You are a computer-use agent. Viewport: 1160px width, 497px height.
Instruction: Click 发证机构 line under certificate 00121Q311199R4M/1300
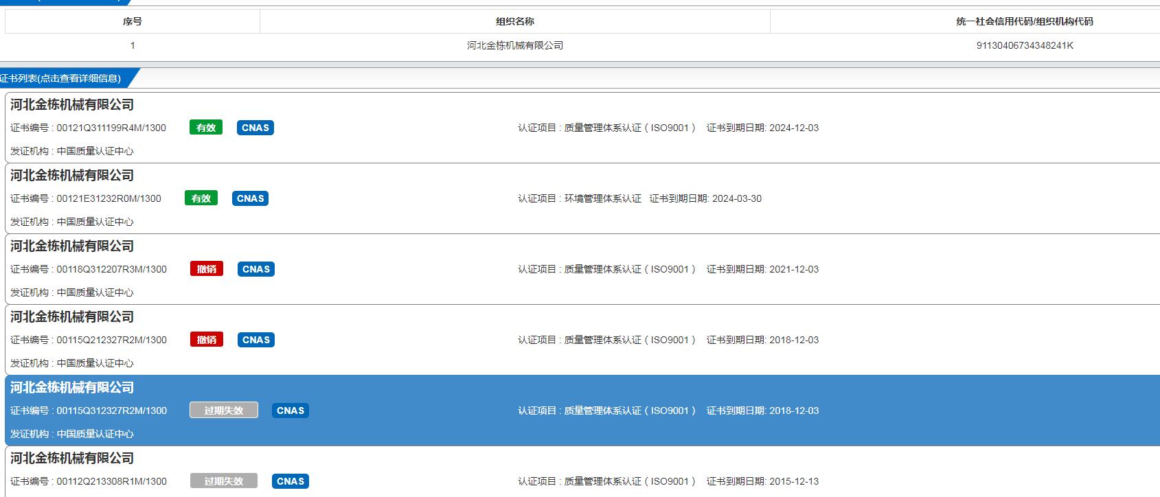(x=72, y=151)
